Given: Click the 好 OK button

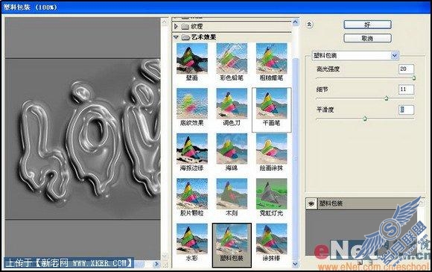Looking at the screenshot, I should pyautogui.click(x=367, y=25).
